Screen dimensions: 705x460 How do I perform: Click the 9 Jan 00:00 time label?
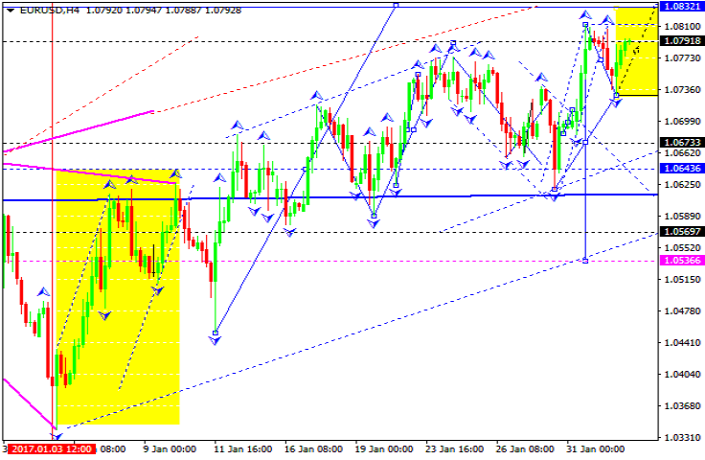pos(170,449)
